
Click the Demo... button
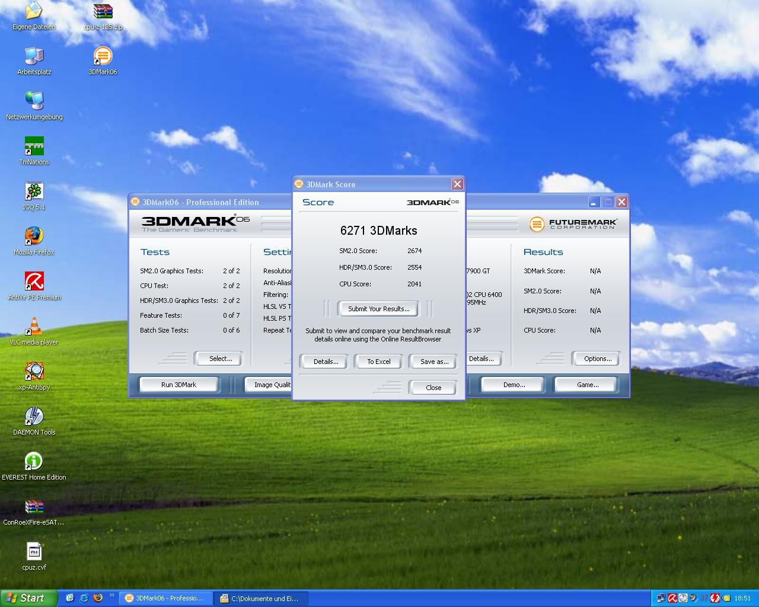pyautogui.click(x=514, y=385)
